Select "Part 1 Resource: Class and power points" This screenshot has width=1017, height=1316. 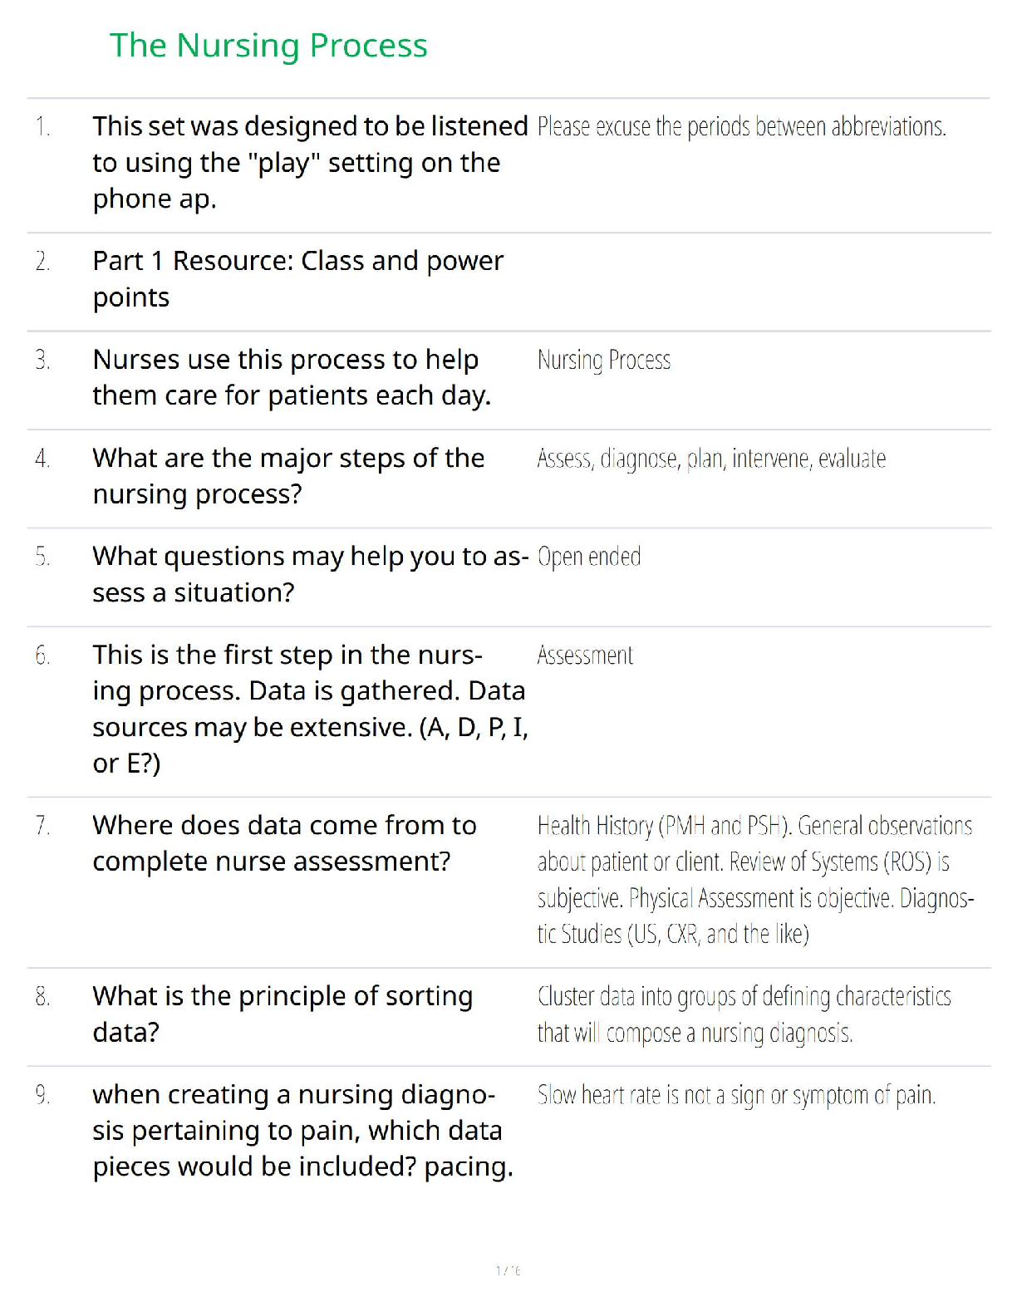coord(297,279)
